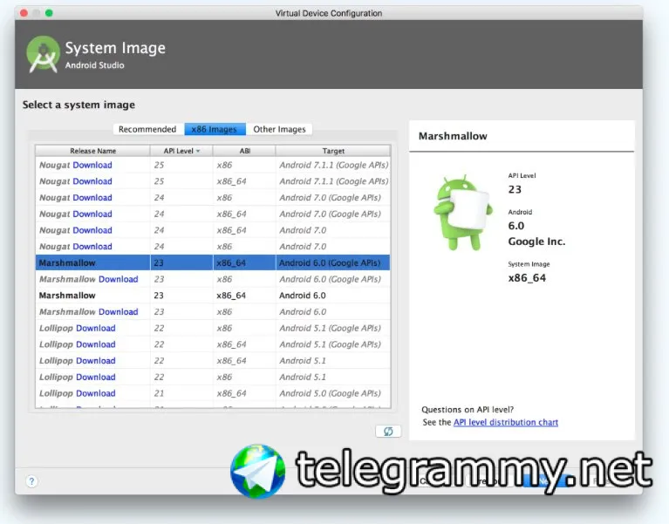Click System Image value x86_64 in details

pos(527,278)
